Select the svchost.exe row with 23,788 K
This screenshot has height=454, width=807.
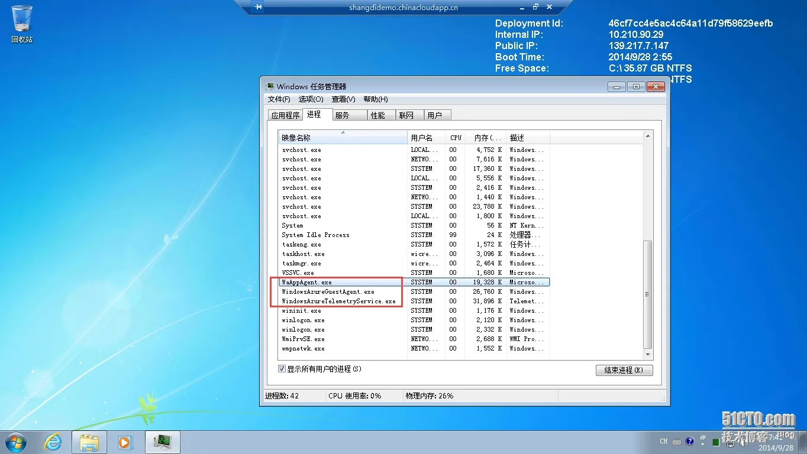click(414, 206)
